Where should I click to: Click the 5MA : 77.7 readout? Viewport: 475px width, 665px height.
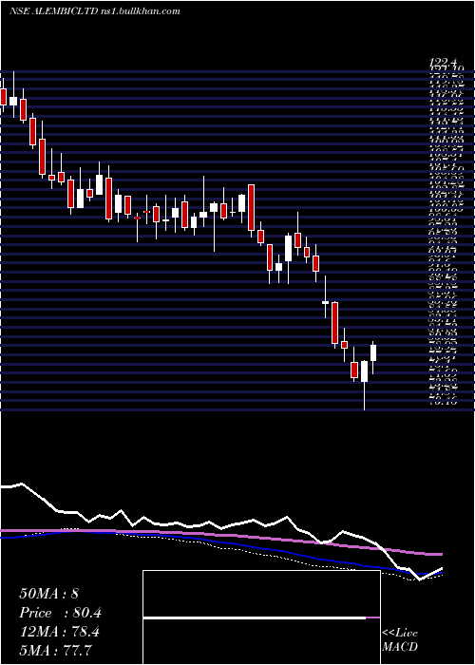[x=55, y=650]
